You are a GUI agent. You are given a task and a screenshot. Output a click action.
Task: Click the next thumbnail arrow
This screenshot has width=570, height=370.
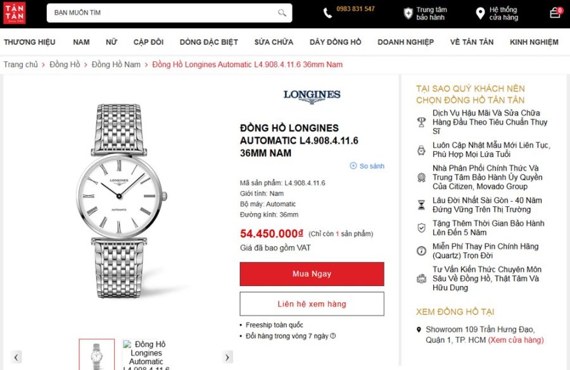coord(227,357)
